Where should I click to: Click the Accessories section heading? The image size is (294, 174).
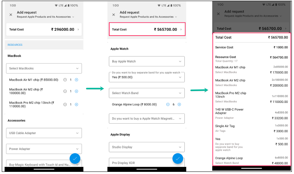coord(16,120)
